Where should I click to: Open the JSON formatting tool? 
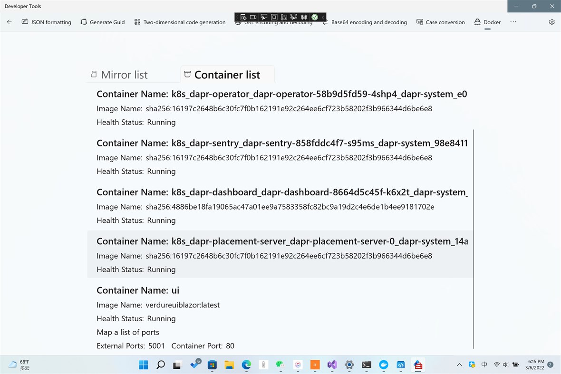point(47,22)
